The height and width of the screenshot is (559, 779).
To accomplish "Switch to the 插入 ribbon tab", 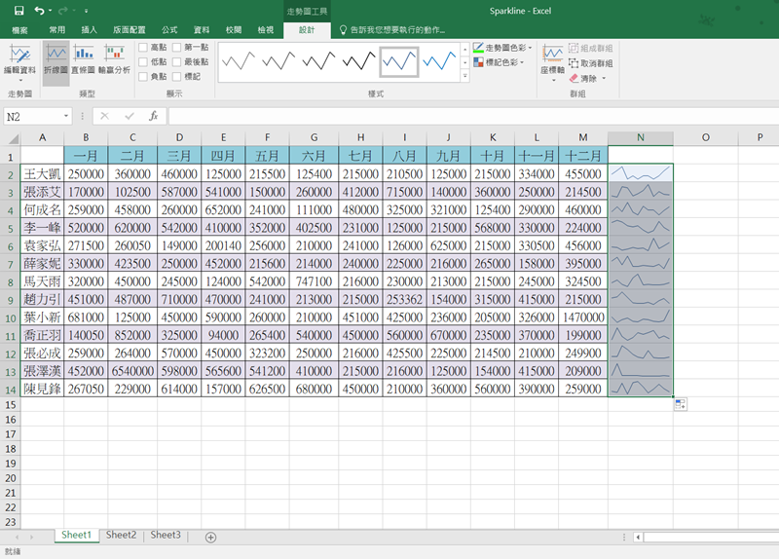I will pos(90,30).
